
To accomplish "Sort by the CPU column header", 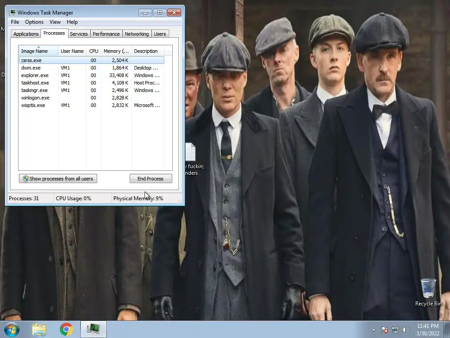I will pos(94,51).
